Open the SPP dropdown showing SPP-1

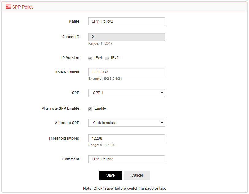click(127, 93)
